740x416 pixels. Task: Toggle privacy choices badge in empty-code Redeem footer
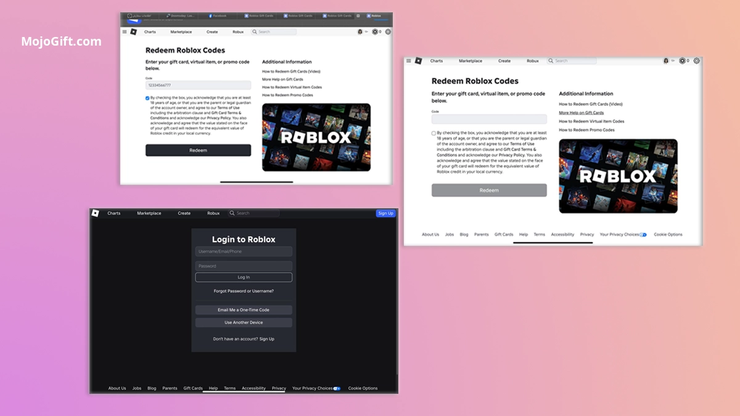(643, 235)
